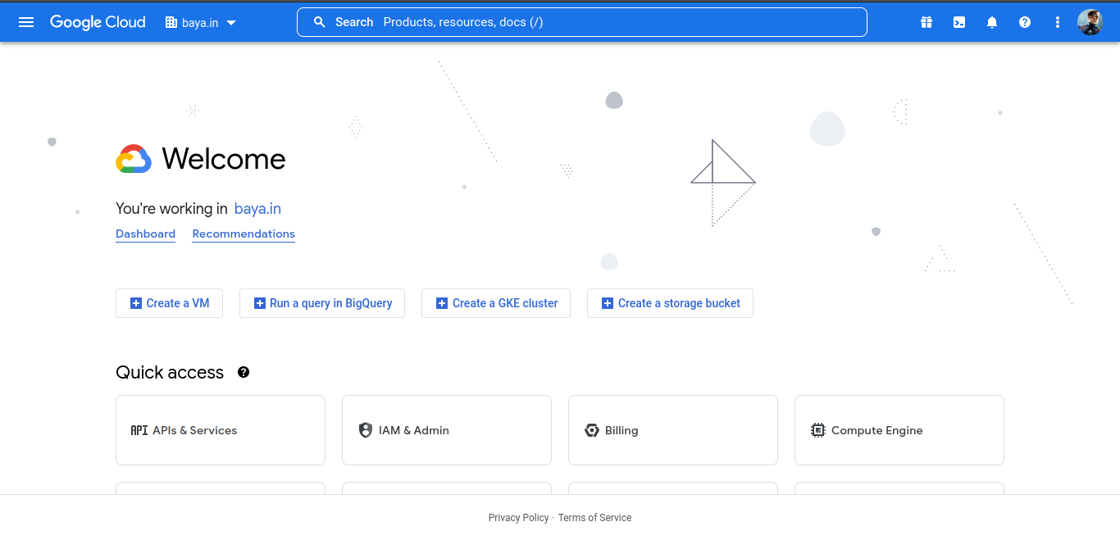
Task: Click the Google Cloud logo
Action: point(98,22)
